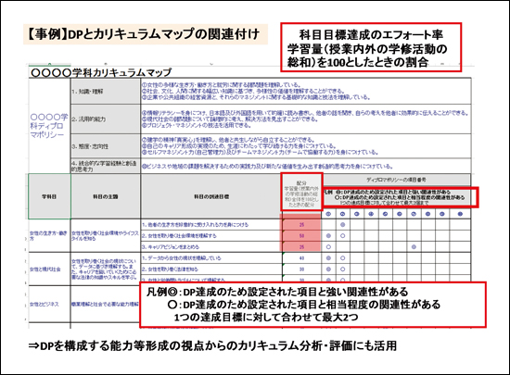Select the '科目の到達目標' column header
Screen dimensions: 510x375
point(211,196)
